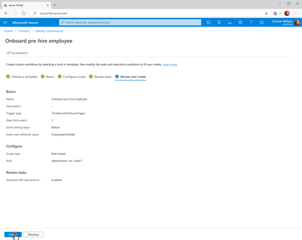Open Cloud Shell from the portal header
The image size is (302, 240).
209,22
